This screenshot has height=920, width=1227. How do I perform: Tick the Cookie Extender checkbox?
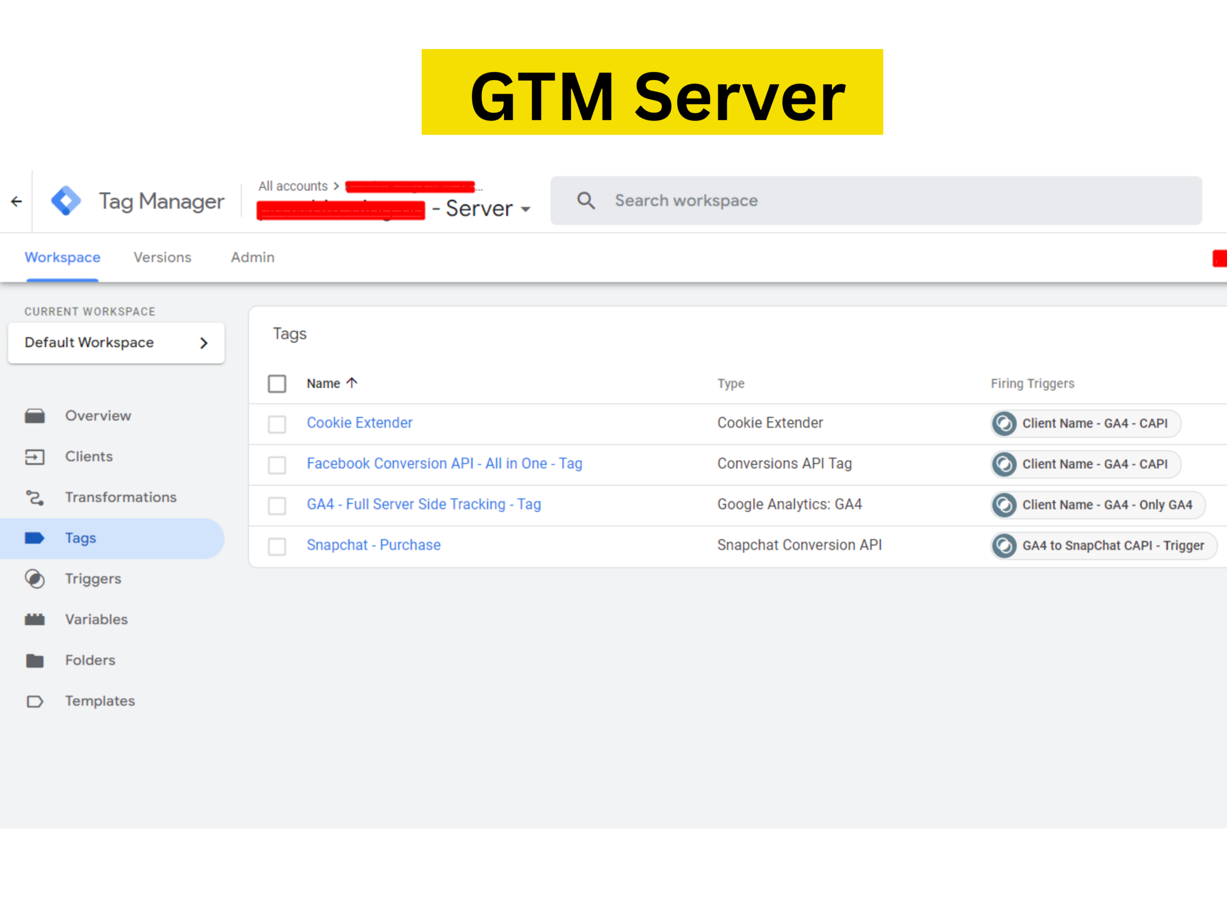(277, 424)
